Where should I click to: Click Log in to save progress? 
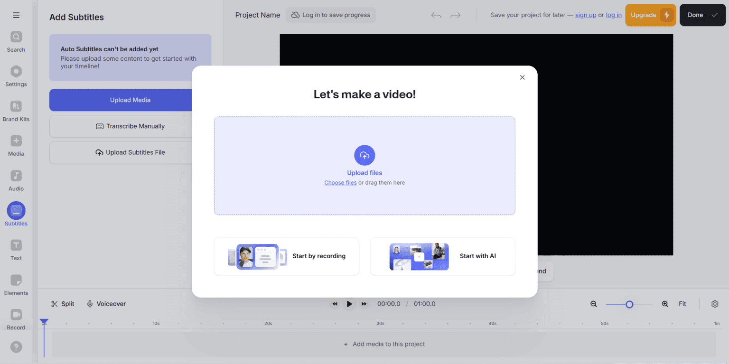[x=331, y=15]
